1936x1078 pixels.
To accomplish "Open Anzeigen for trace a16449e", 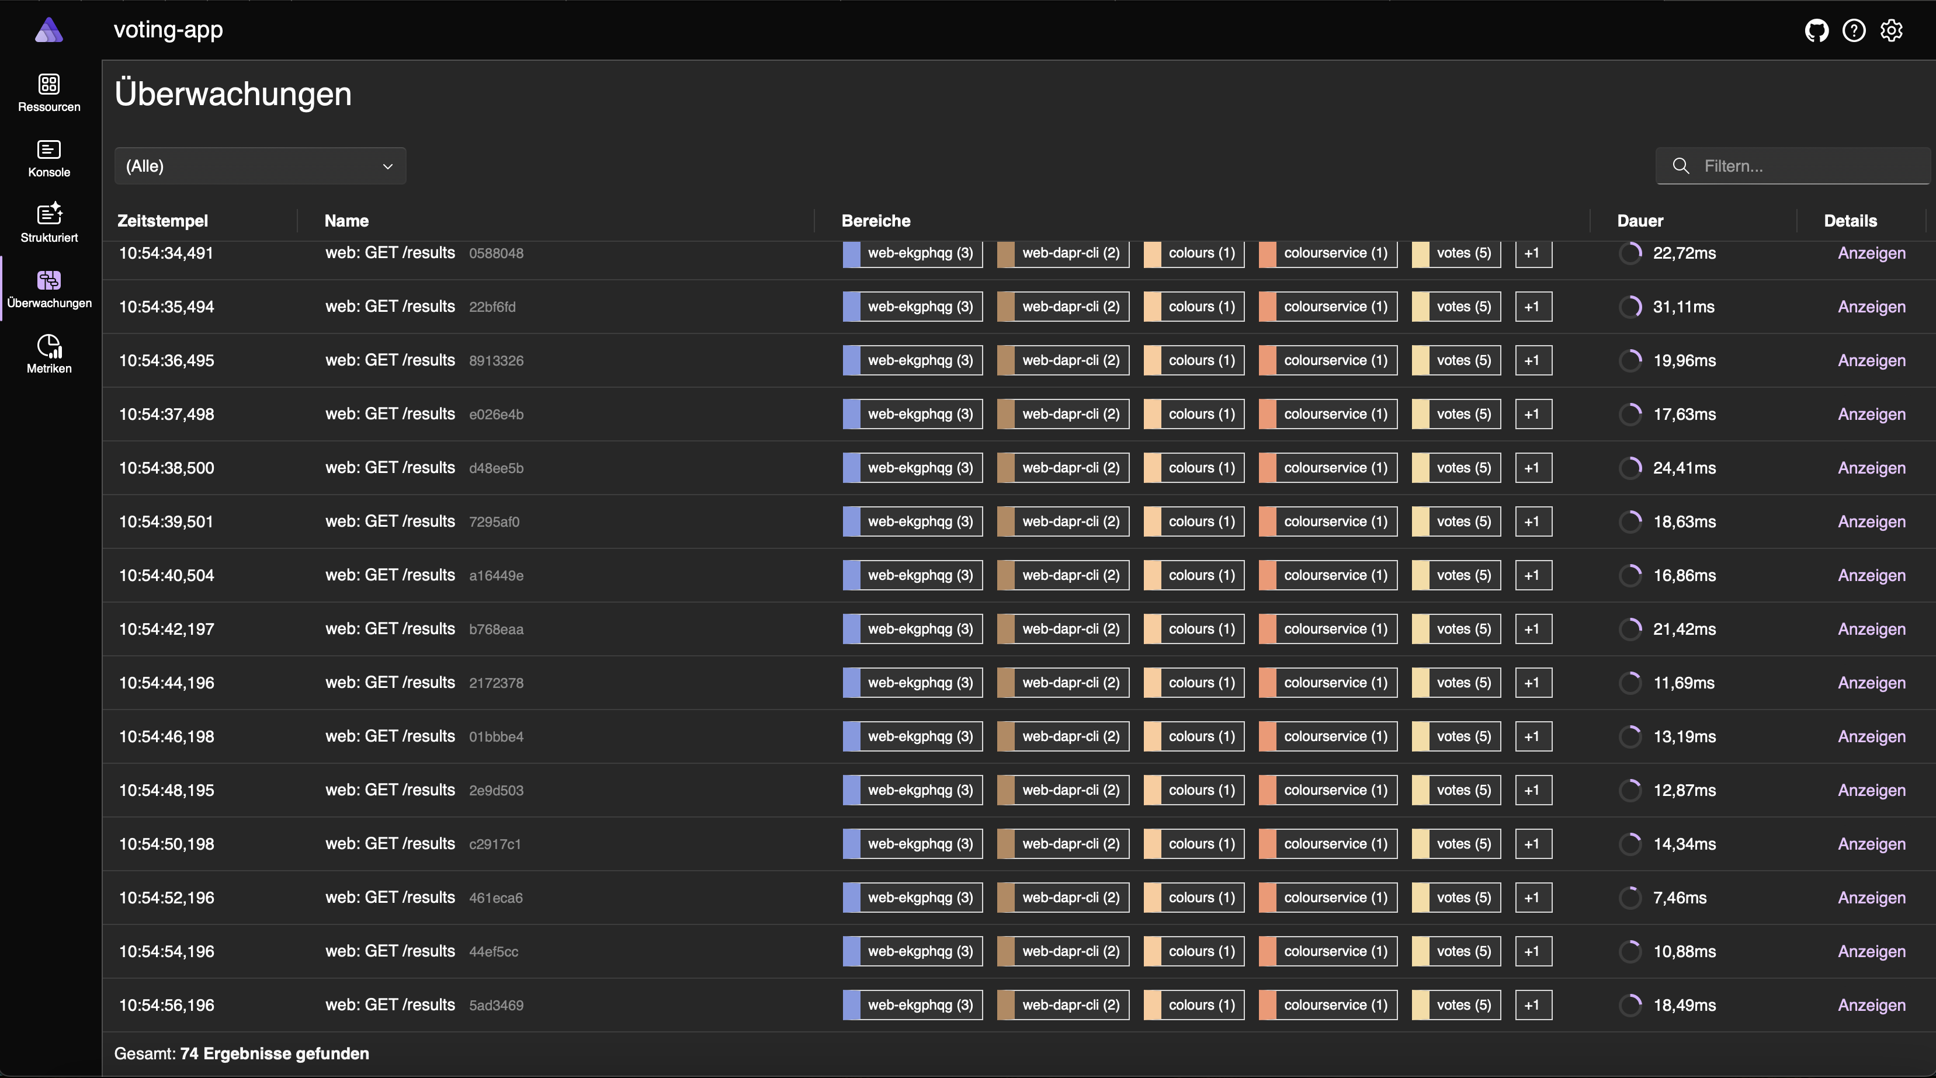I will pyautogui.click(x=1871, y=575).
